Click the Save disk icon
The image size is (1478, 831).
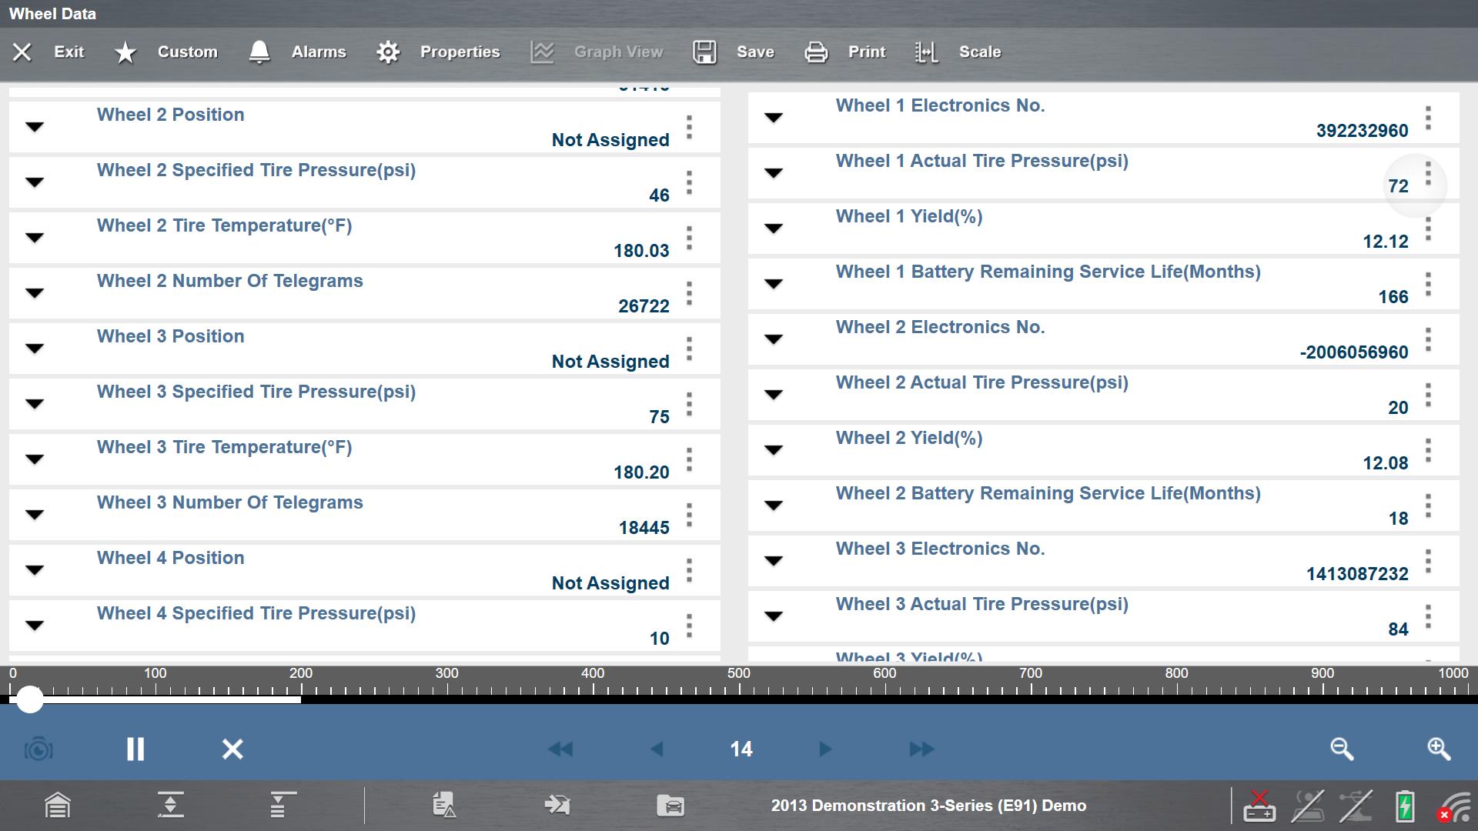coord(704,52)
